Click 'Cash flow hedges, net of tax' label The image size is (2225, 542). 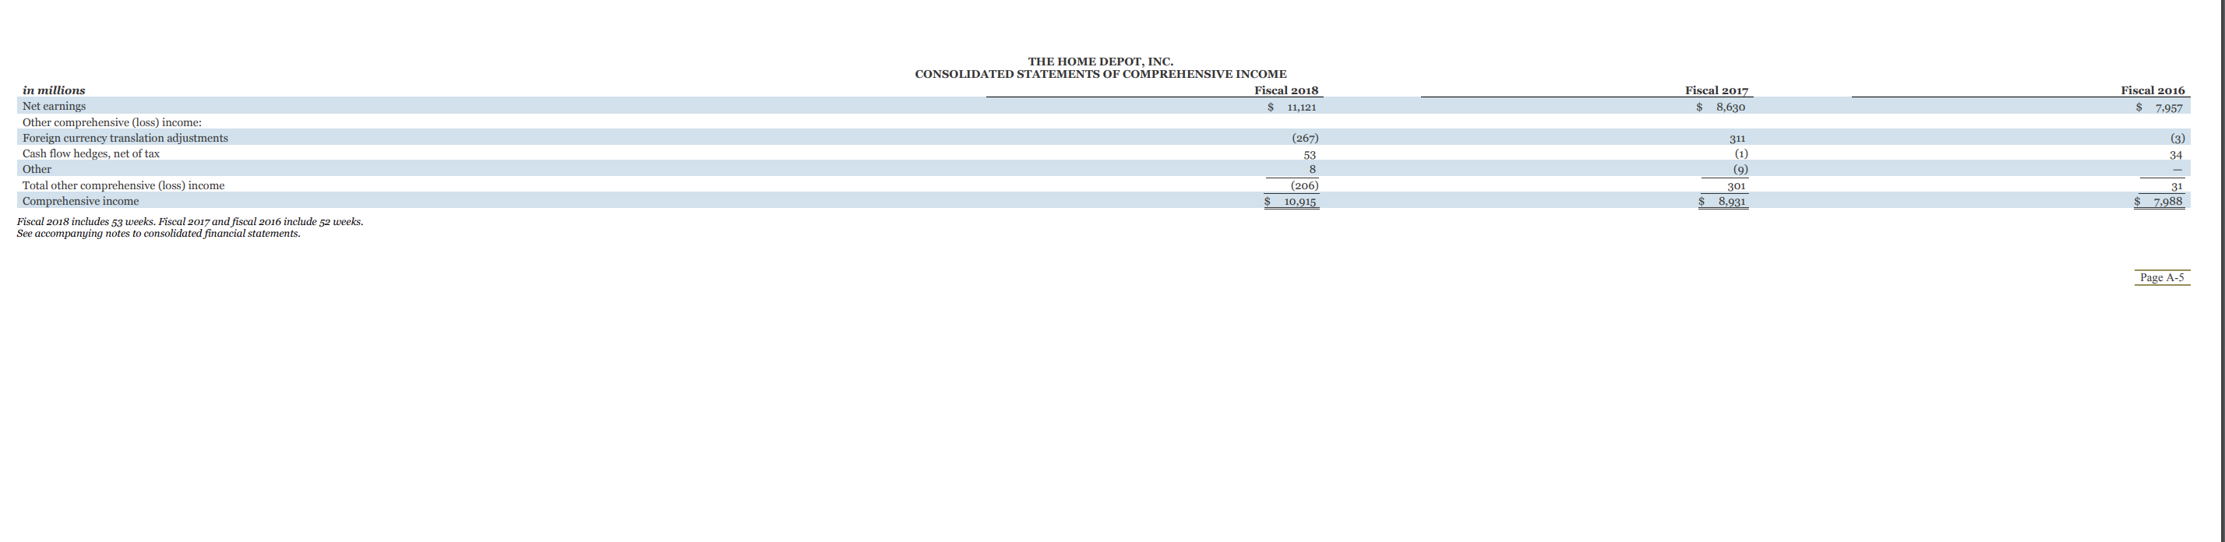(90, 153)
